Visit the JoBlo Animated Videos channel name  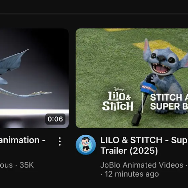142,165
